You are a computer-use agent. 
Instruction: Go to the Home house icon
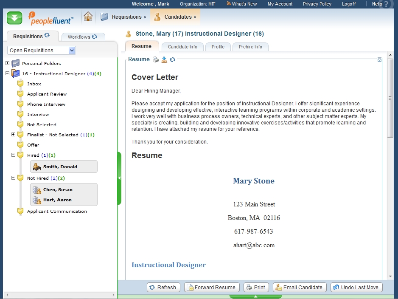pyautogui.click(x=88, y=17)
